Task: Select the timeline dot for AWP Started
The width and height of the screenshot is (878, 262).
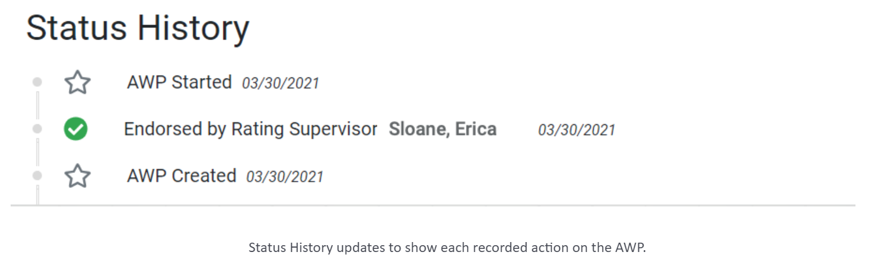Action: [x=38, y=82]
